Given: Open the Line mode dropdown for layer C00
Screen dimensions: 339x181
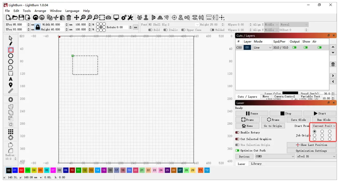Looking at the screenshot, I should tap(262, 48).
